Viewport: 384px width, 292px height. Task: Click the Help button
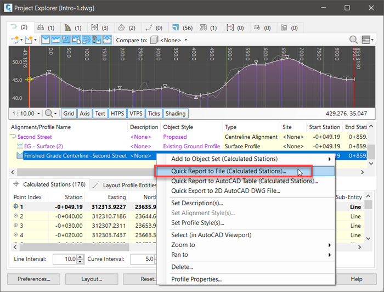click(357, 279)
